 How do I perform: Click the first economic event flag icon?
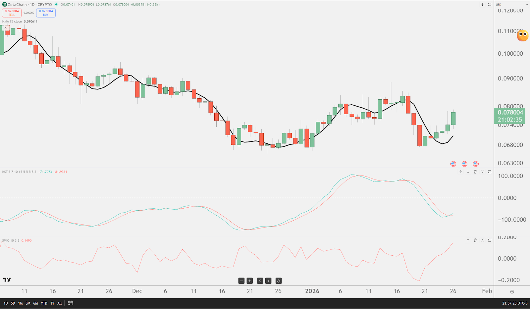(453, 164)
